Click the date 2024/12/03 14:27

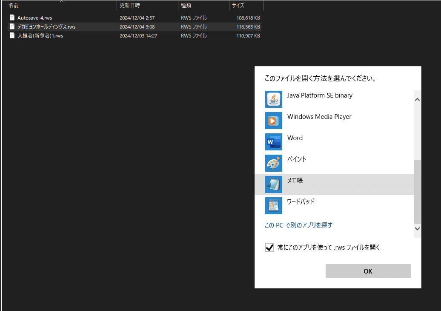tap(138, 36)
